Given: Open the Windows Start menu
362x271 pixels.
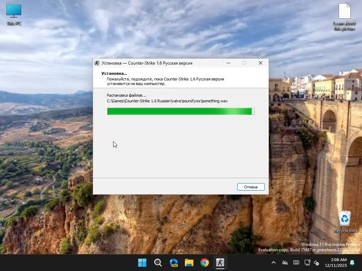Looking at the screenshot, I should (x=142, y=263).
